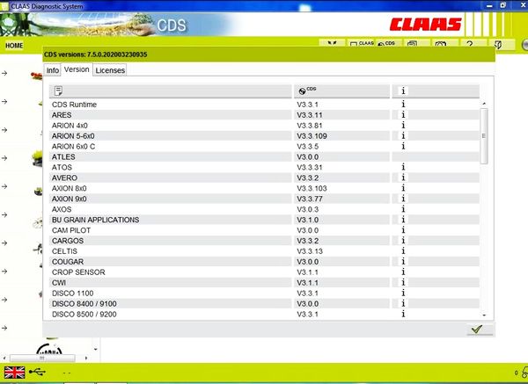528x384 pixels.
Task: Click the exit door toolbar icon
Action: click(x=498, y=44)
